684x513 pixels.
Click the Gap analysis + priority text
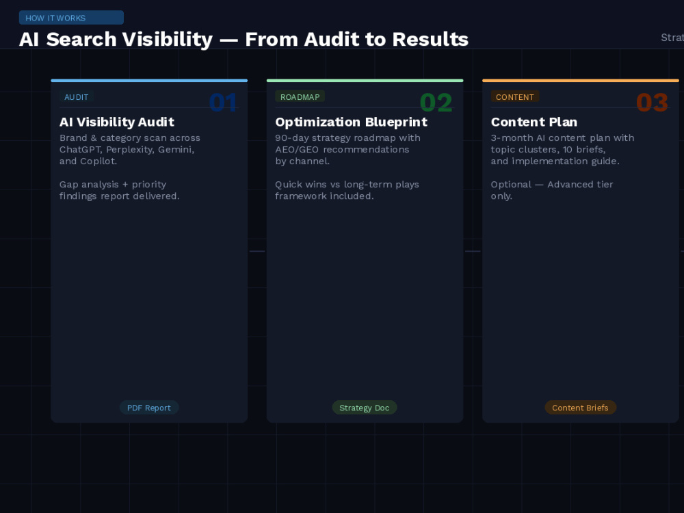[x=120, y=190]
